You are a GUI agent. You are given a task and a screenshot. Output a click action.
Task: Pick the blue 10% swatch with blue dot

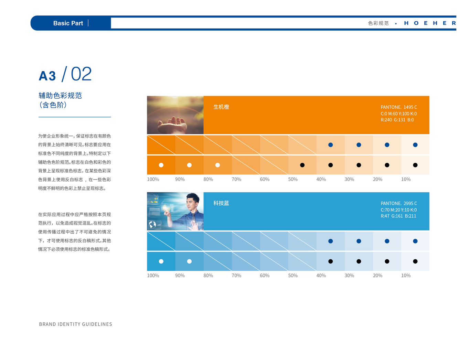(x=415, y=241)
